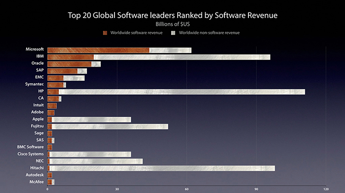Click the 'Cisco Systems' row label

[x=30, y=154]
